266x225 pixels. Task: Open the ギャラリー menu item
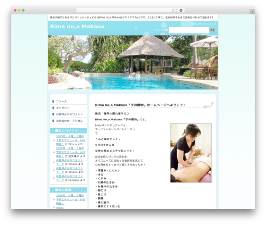tap(63, 108)
